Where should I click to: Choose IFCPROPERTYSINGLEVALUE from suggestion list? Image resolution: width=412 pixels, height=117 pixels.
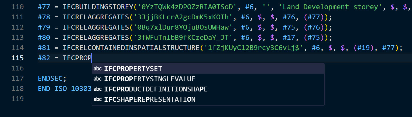[208, 79]
